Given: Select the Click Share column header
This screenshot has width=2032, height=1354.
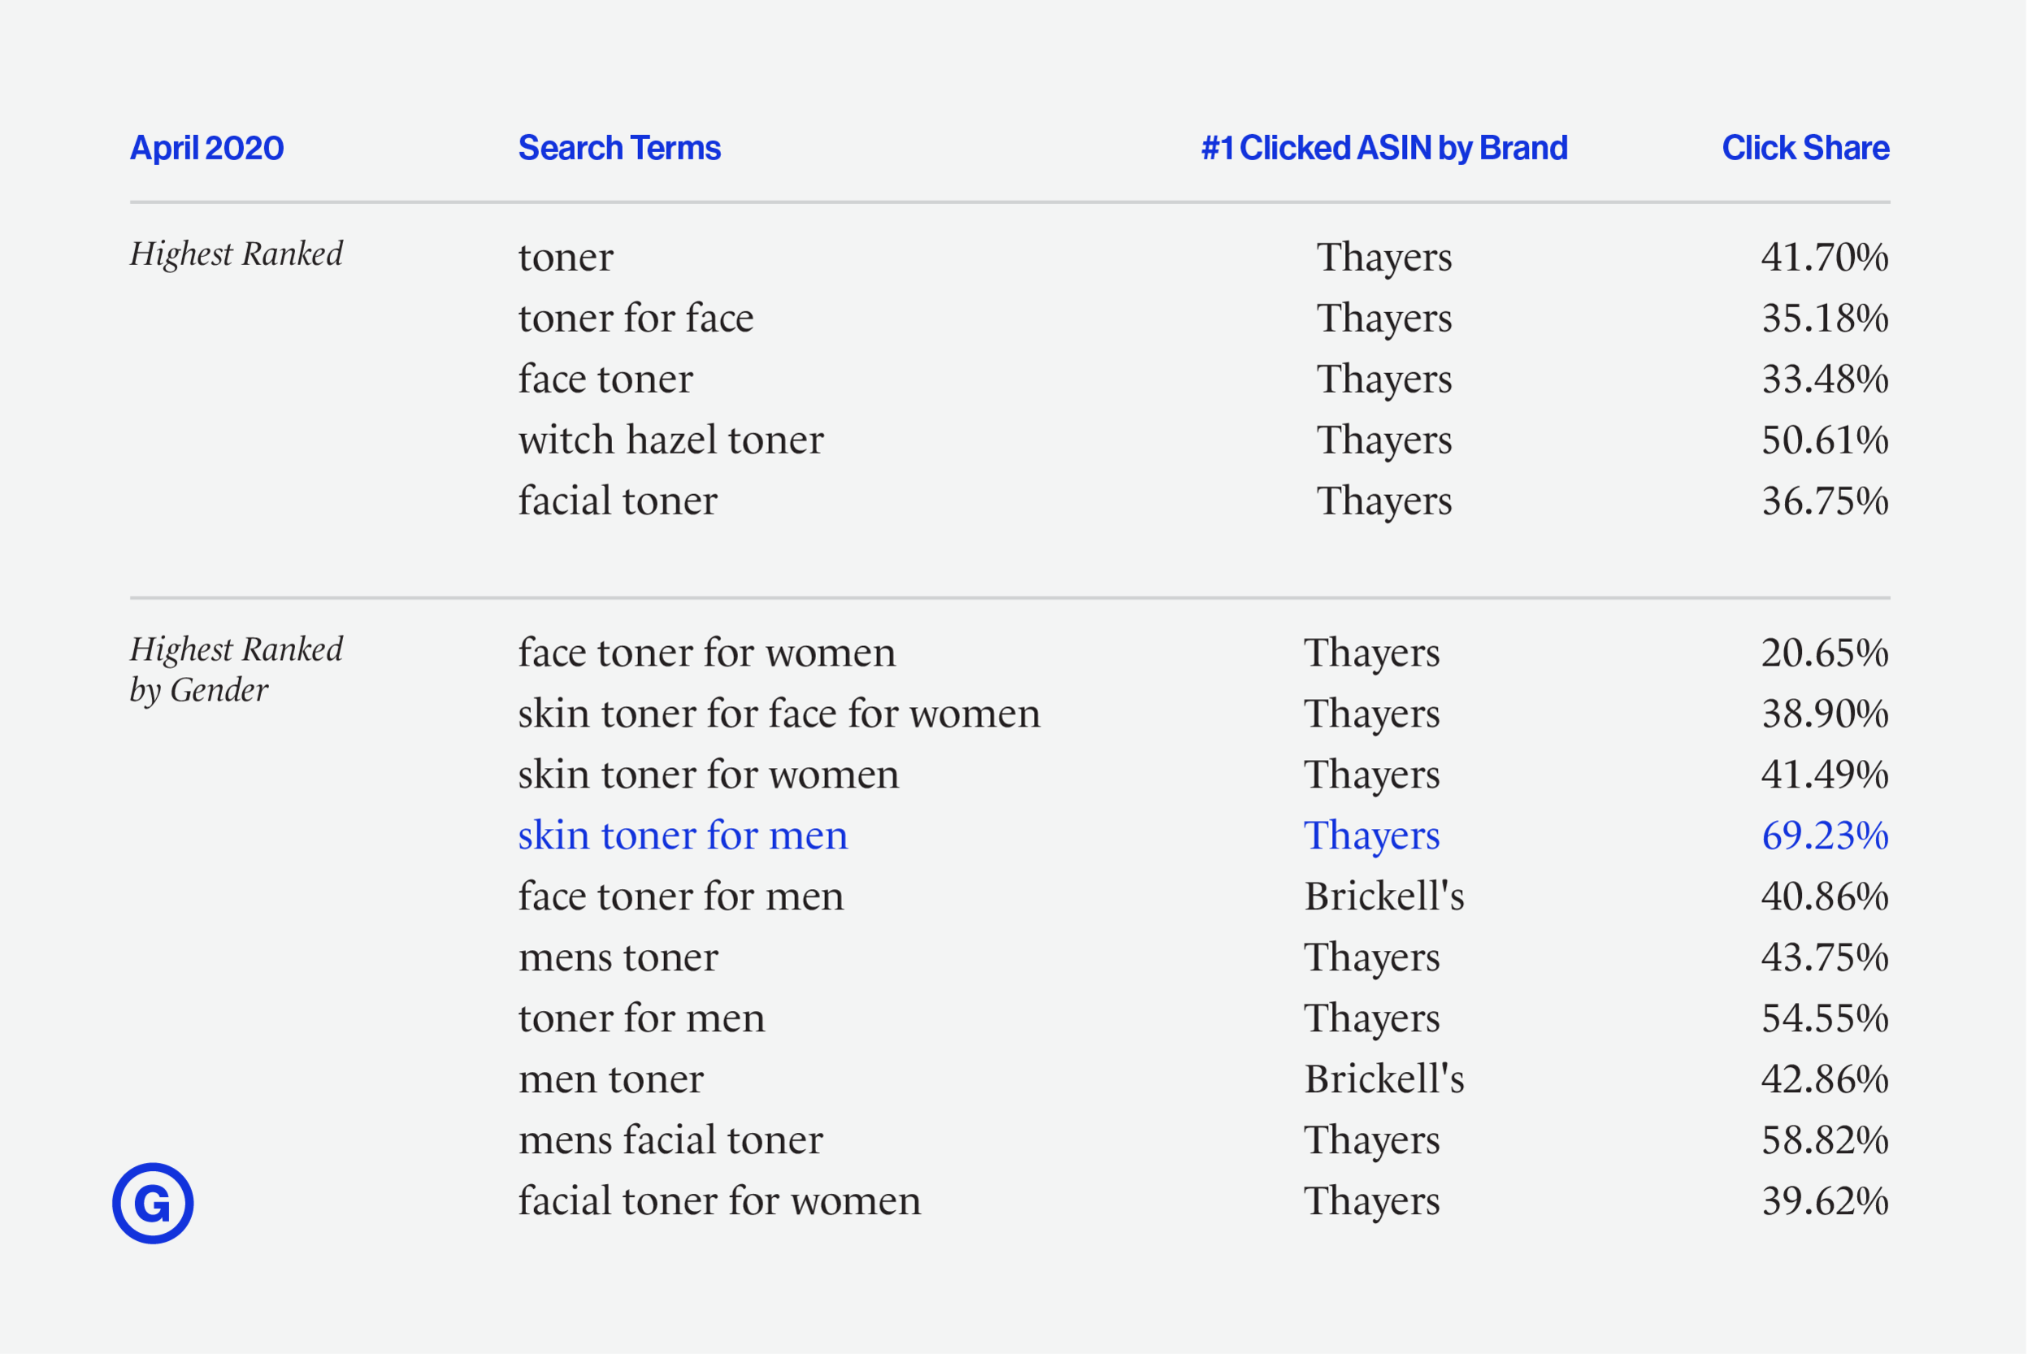Looking at the screenshot, I should [1805, 148].
